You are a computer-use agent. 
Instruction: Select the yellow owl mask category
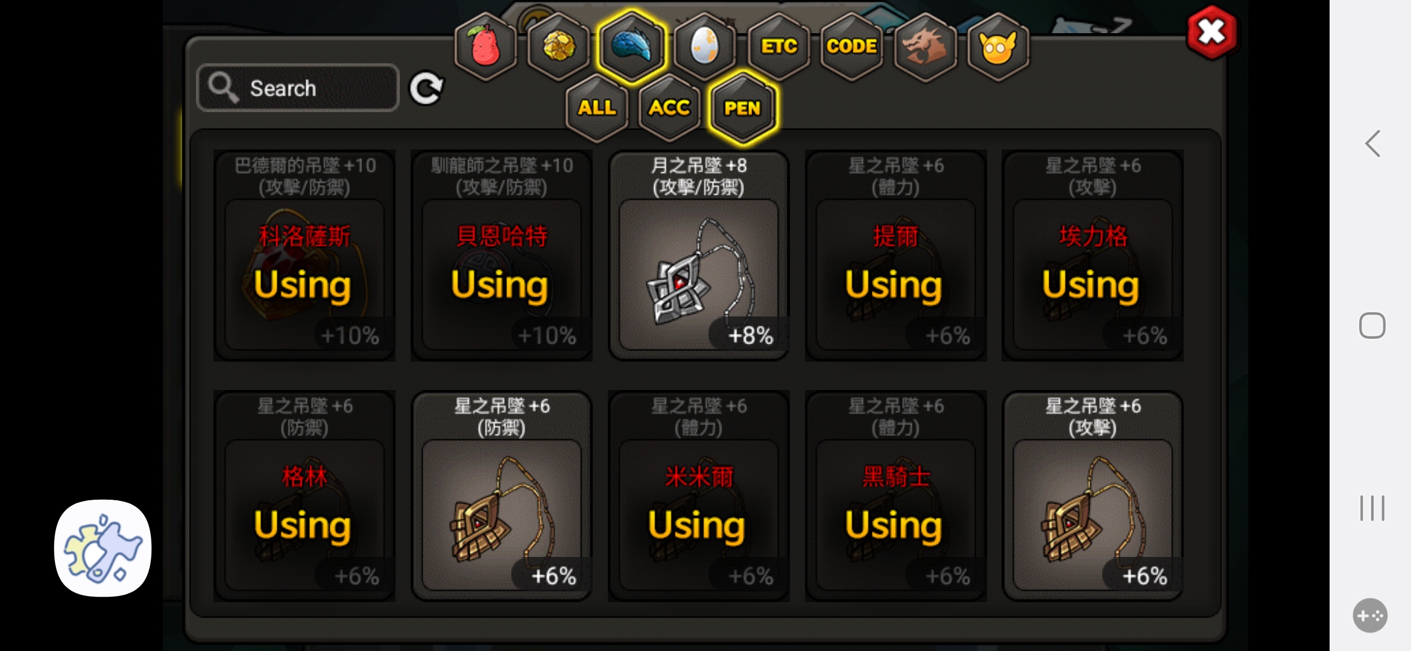(998, 46)
